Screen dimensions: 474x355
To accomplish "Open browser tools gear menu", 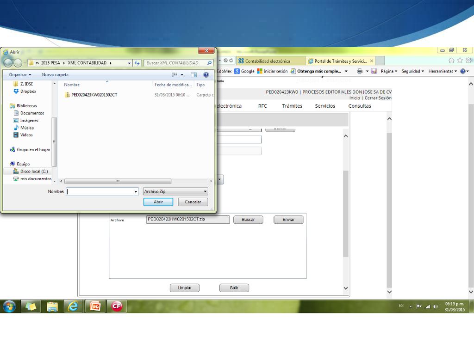I will pyautogui.click(x=468, y=61).
